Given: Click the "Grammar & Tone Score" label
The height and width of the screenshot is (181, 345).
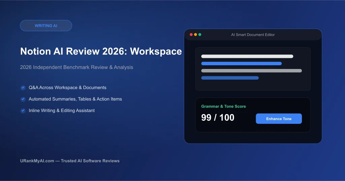Looking at the screenshot, I should pyautogui.click(x=224, y=106).
